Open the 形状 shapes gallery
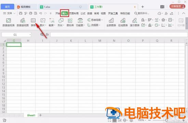The width and height of the screenshot is (188, 123). coord(61,22)
